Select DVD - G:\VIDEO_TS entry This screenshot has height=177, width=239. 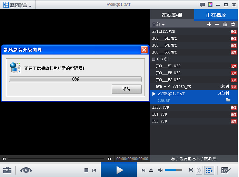[x=194, y=87]
